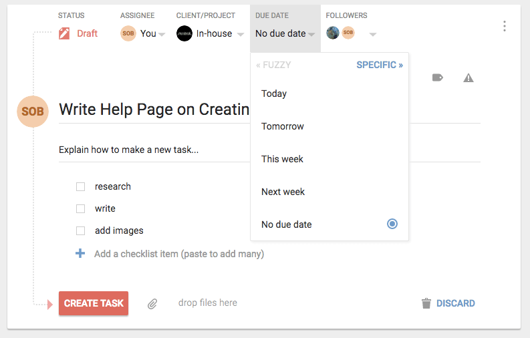
Task: Click the priority warning triangle icon
Action: point(469,78)
